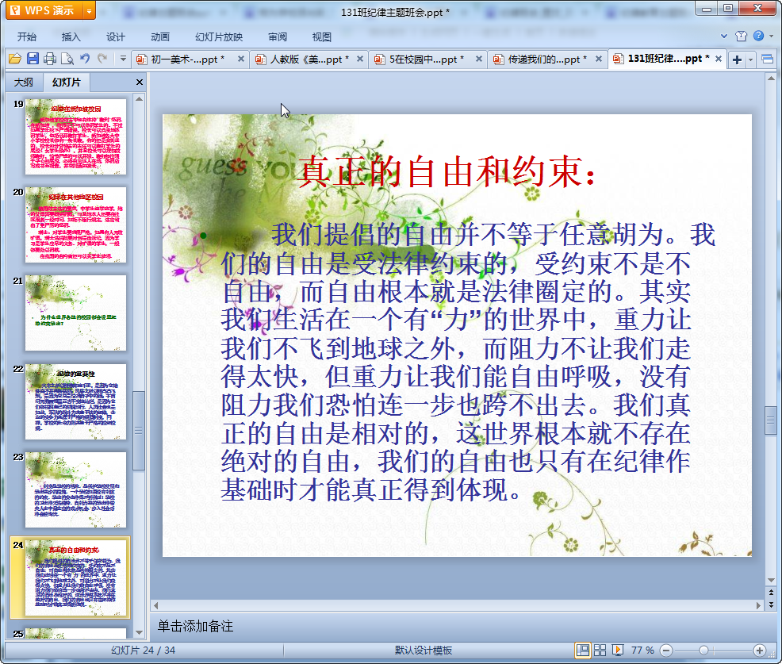Click the skin shirt icon
Image resolution: width=782 pixels, height=664 pixels.
click(741, 36)
